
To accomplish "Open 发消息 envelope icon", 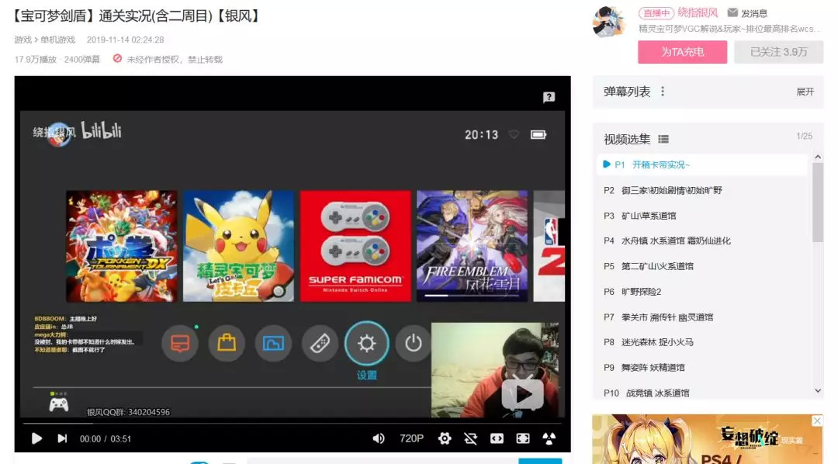I will pos(732,12).
